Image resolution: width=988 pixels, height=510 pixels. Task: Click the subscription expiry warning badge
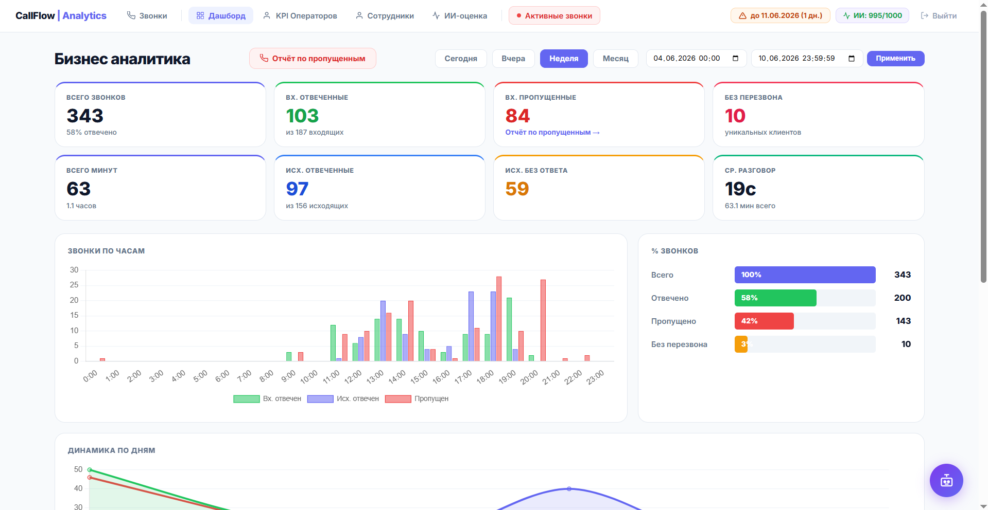point(780,15)
